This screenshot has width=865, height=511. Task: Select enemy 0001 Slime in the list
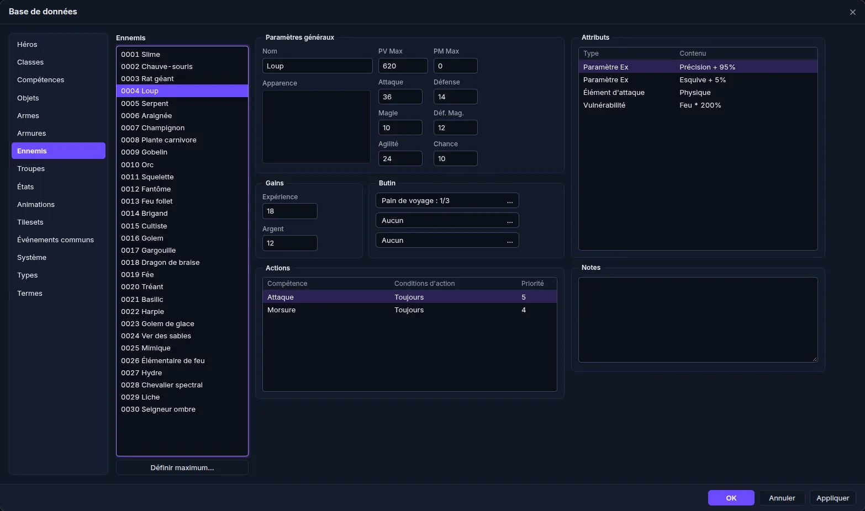coord(182,54)
